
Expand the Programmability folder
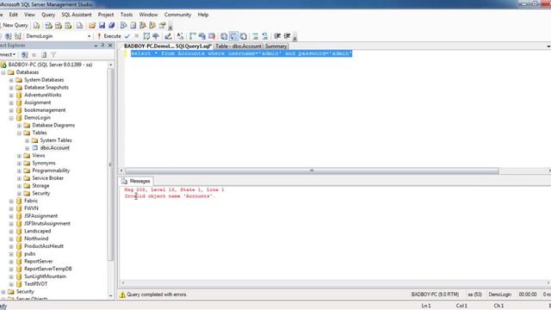[19, 170]
